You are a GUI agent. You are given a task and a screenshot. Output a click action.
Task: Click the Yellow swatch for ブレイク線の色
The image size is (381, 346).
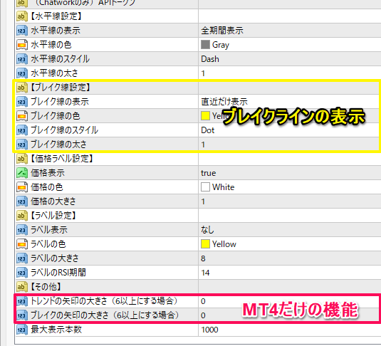pyautogui.click(x=205, y=116)
